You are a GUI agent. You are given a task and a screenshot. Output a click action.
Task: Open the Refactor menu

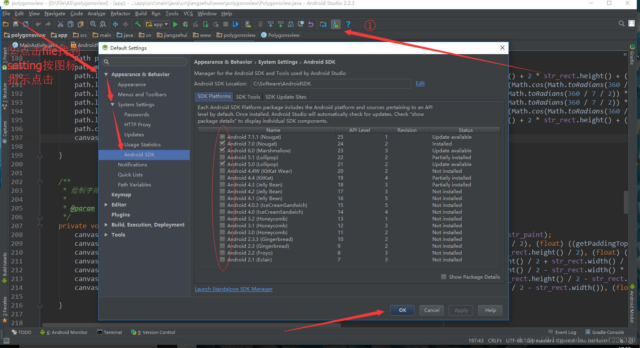pos(120,13)
